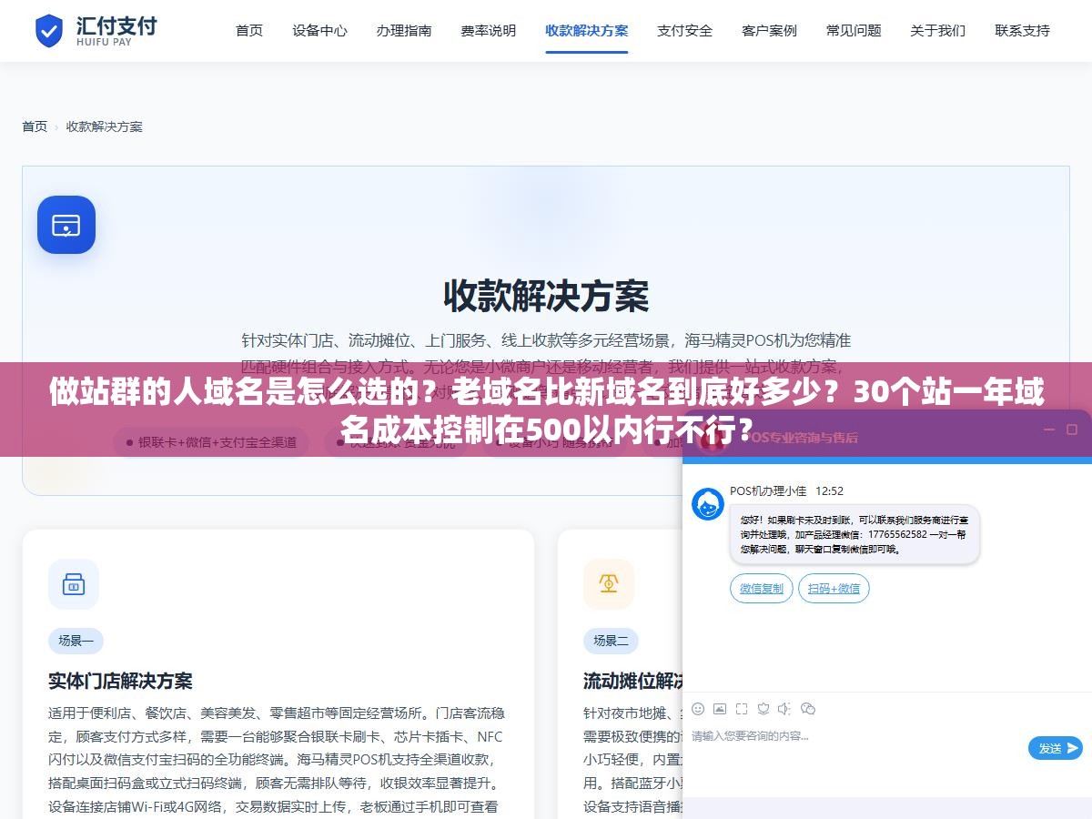Send the chat message with 发送
Viewport: 1092px width, 819px height.
tap(1056, 748)
